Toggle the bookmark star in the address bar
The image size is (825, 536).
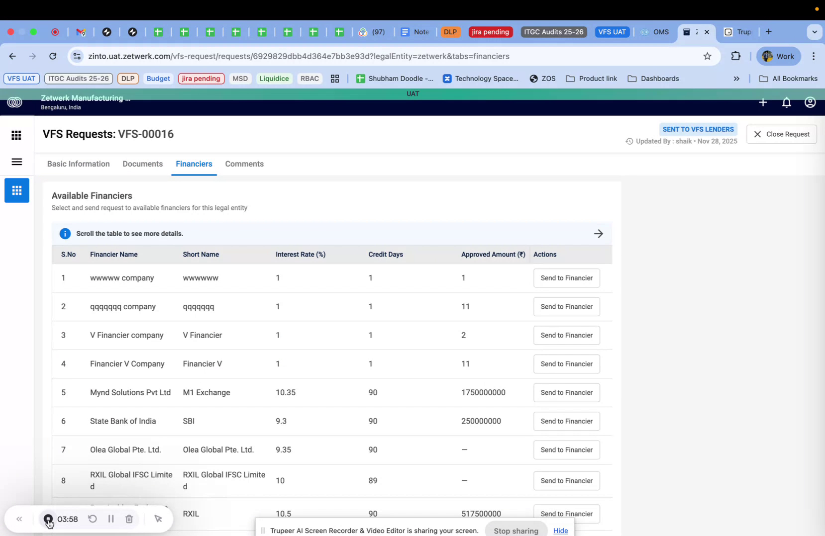tap(707, 56)
